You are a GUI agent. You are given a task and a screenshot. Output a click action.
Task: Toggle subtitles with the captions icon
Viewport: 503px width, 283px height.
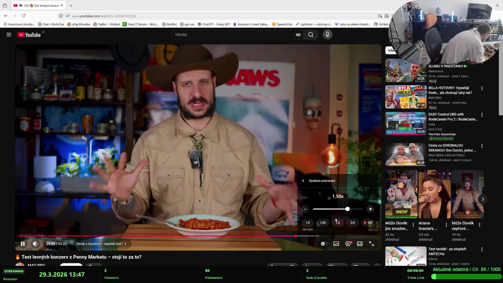336,244
